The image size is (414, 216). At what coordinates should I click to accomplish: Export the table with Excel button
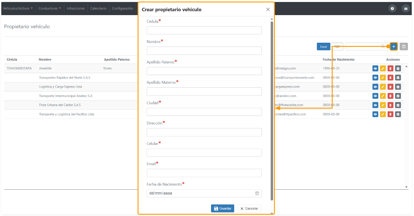tap(324, 47)
